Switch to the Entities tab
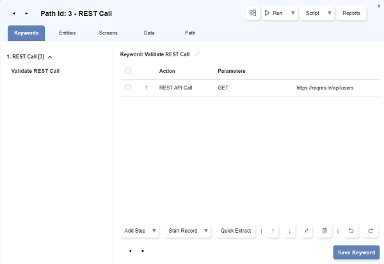This screenshot has width=384, height=264. pyautogui.click(x=68, y=33)
